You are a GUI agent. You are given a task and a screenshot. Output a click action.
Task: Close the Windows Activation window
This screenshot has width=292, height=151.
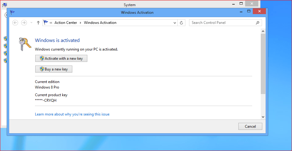coord(260,12)
